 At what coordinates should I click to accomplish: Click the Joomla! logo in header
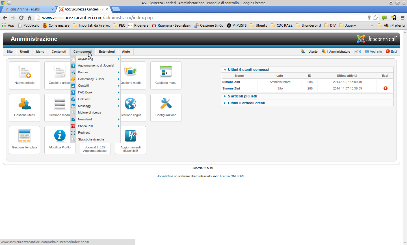377,39
